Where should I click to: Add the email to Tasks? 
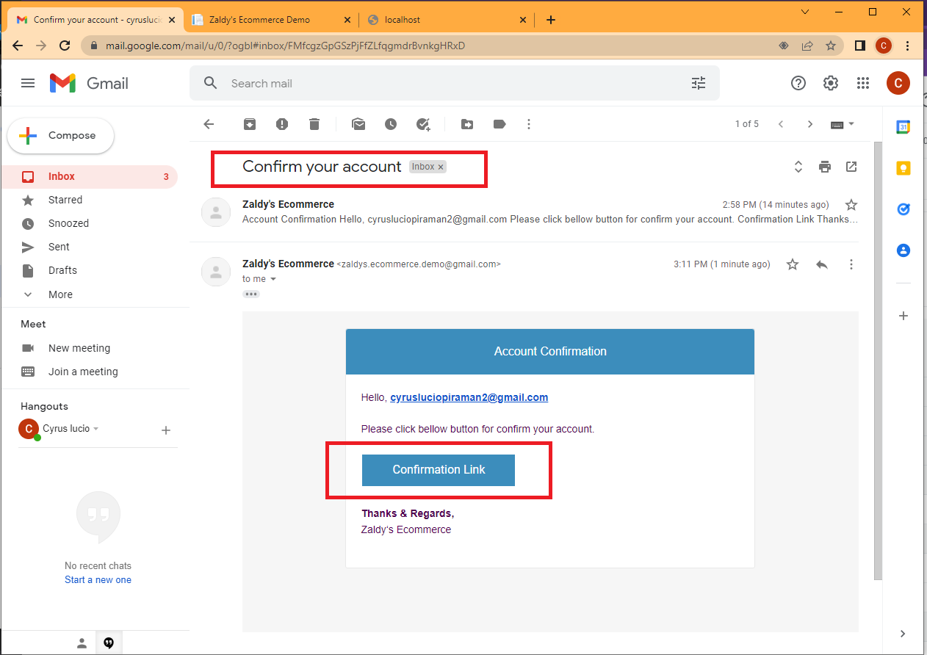pyautogui.click(x=423, y=124)
